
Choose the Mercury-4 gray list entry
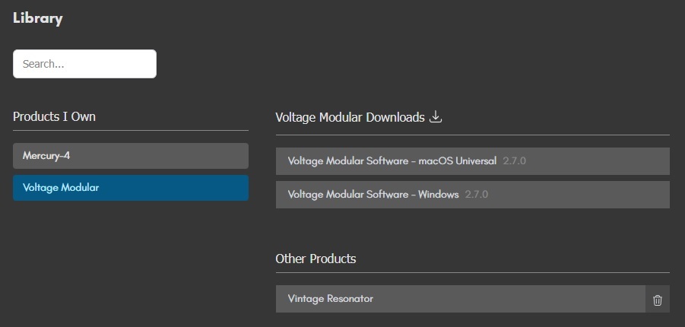130,155
